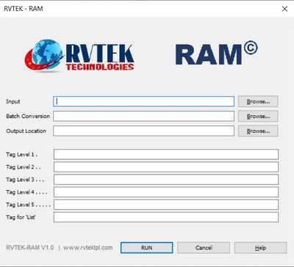Click the 'Input' label
This screenshot has height=267, width=294.
coord(13,101)
